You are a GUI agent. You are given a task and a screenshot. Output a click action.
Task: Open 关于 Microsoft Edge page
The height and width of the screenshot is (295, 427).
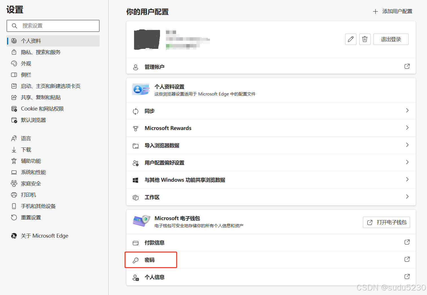tap(53, 236)
